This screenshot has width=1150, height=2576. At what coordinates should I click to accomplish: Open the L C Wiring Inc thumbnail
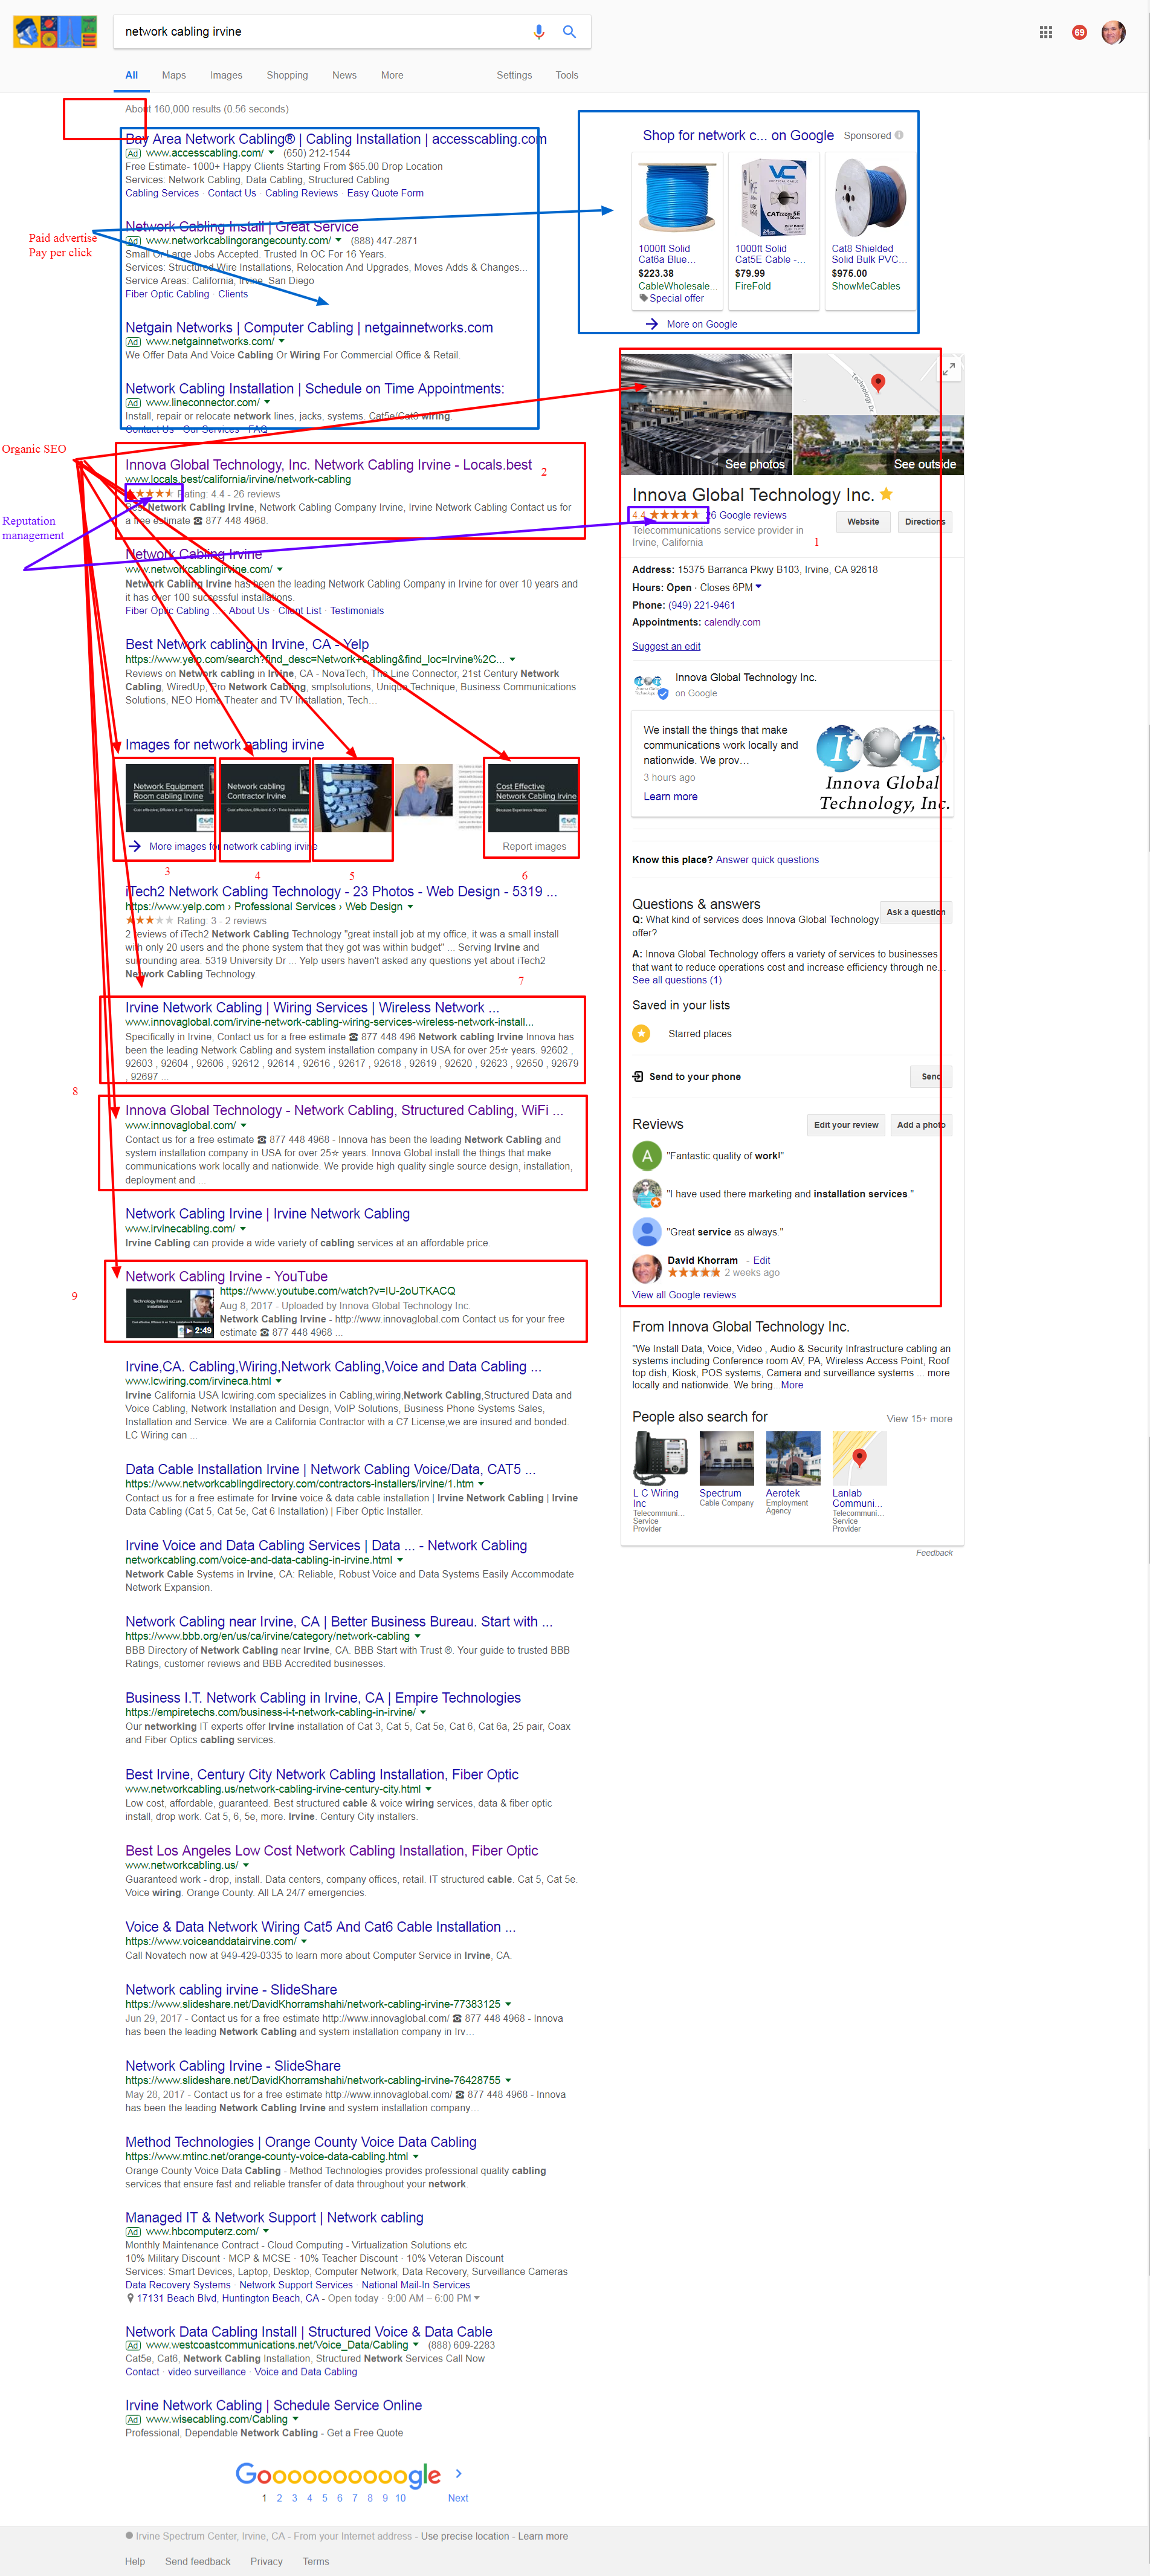[x=660, y=1458]
